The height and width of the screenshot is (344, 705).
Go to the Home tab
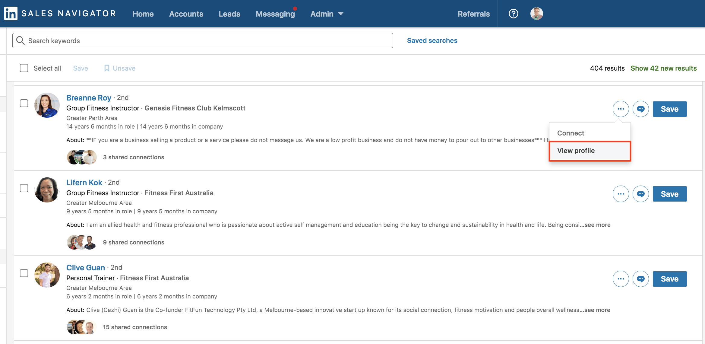click(143, 14)
